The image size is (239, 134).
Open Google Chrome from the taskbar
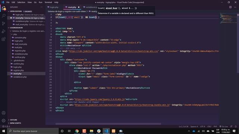click(77, 131)
